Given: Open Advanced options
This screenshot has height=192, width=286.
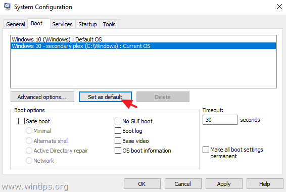Looking at the screenshot, I should pyautogui.click(x=42, y=97).
